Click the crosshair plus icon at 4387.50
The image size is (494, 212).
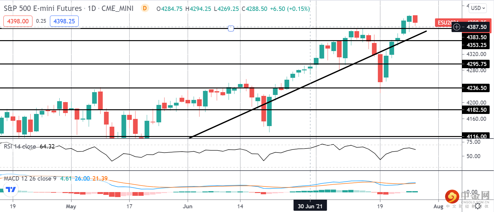457,27
